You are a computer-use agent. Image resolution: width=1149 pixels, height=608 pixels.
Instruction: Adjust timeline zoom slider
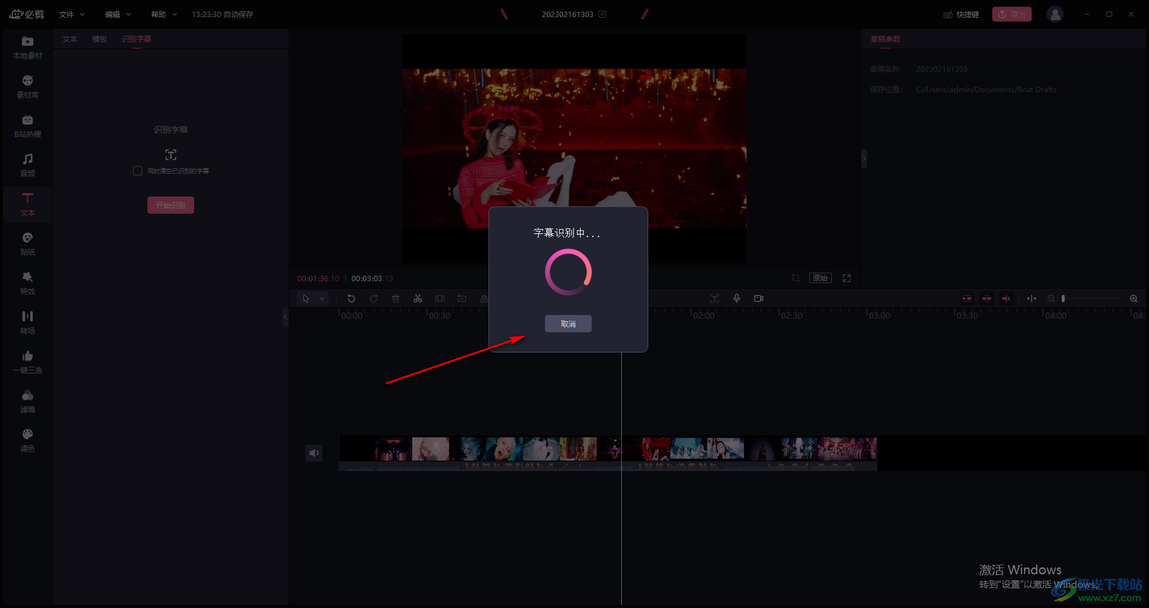coord(1092,298)
